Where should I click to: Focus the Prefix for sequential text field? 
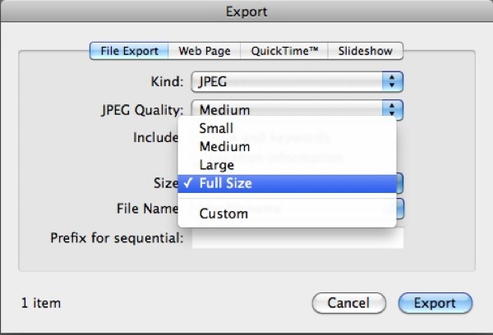click(297, 238)
